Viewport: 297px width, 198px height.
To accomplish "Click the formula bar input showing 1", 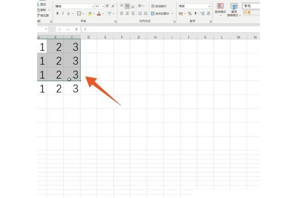I will pyautogui.click(x=170, y=29).
